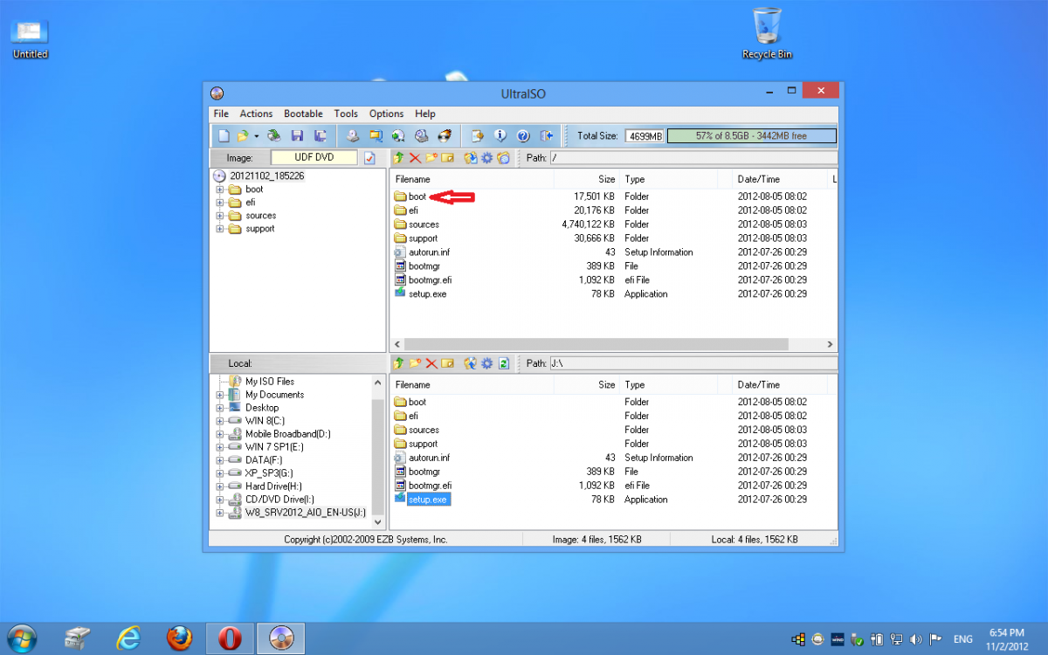Viewport: 1048px width, 655px height.
Task: Open the Recycle Bin desktop icon
Action: coord(767,34)
